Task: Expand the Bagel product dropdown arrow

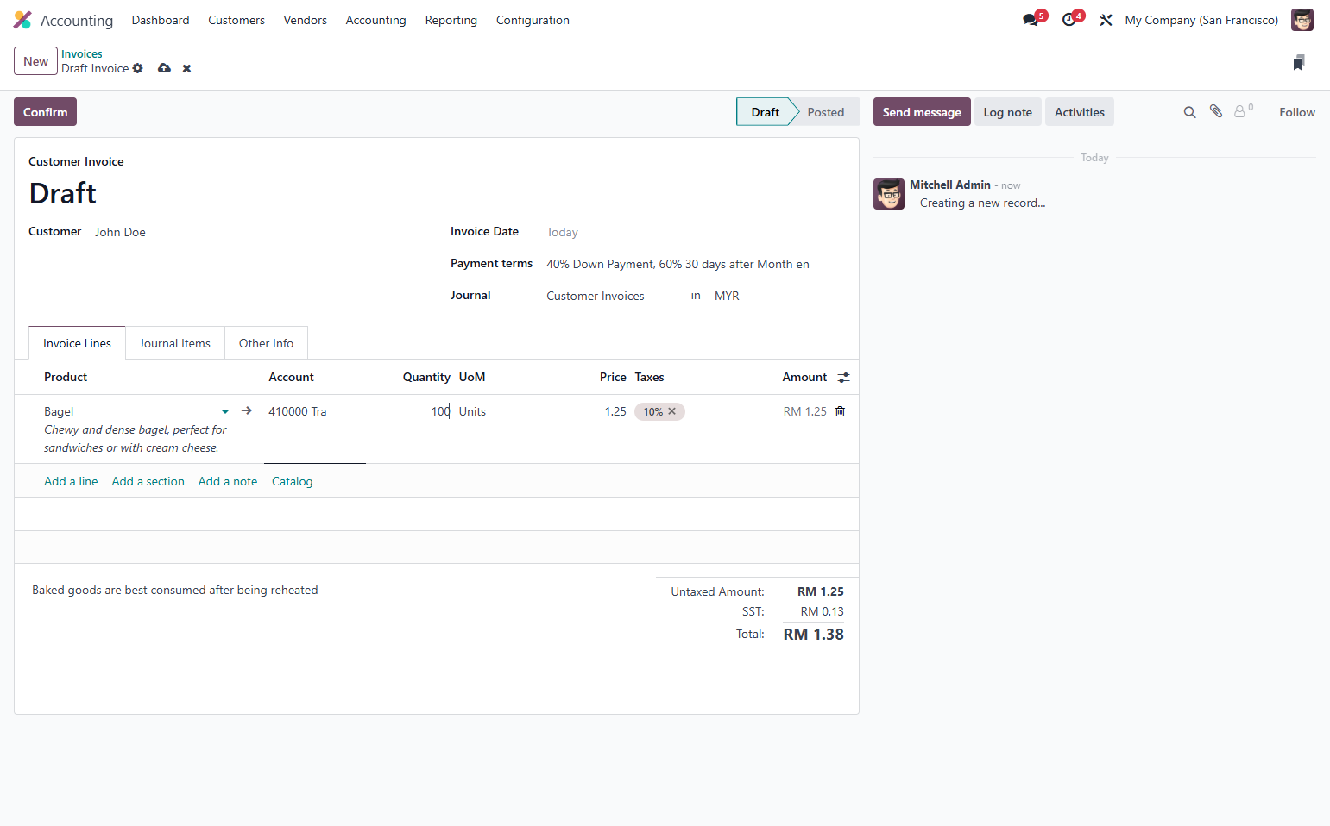Action: [x=225, y=412]
